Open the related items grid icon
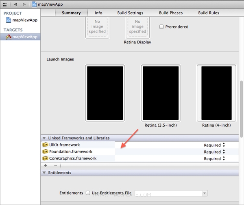 point(5,4)
